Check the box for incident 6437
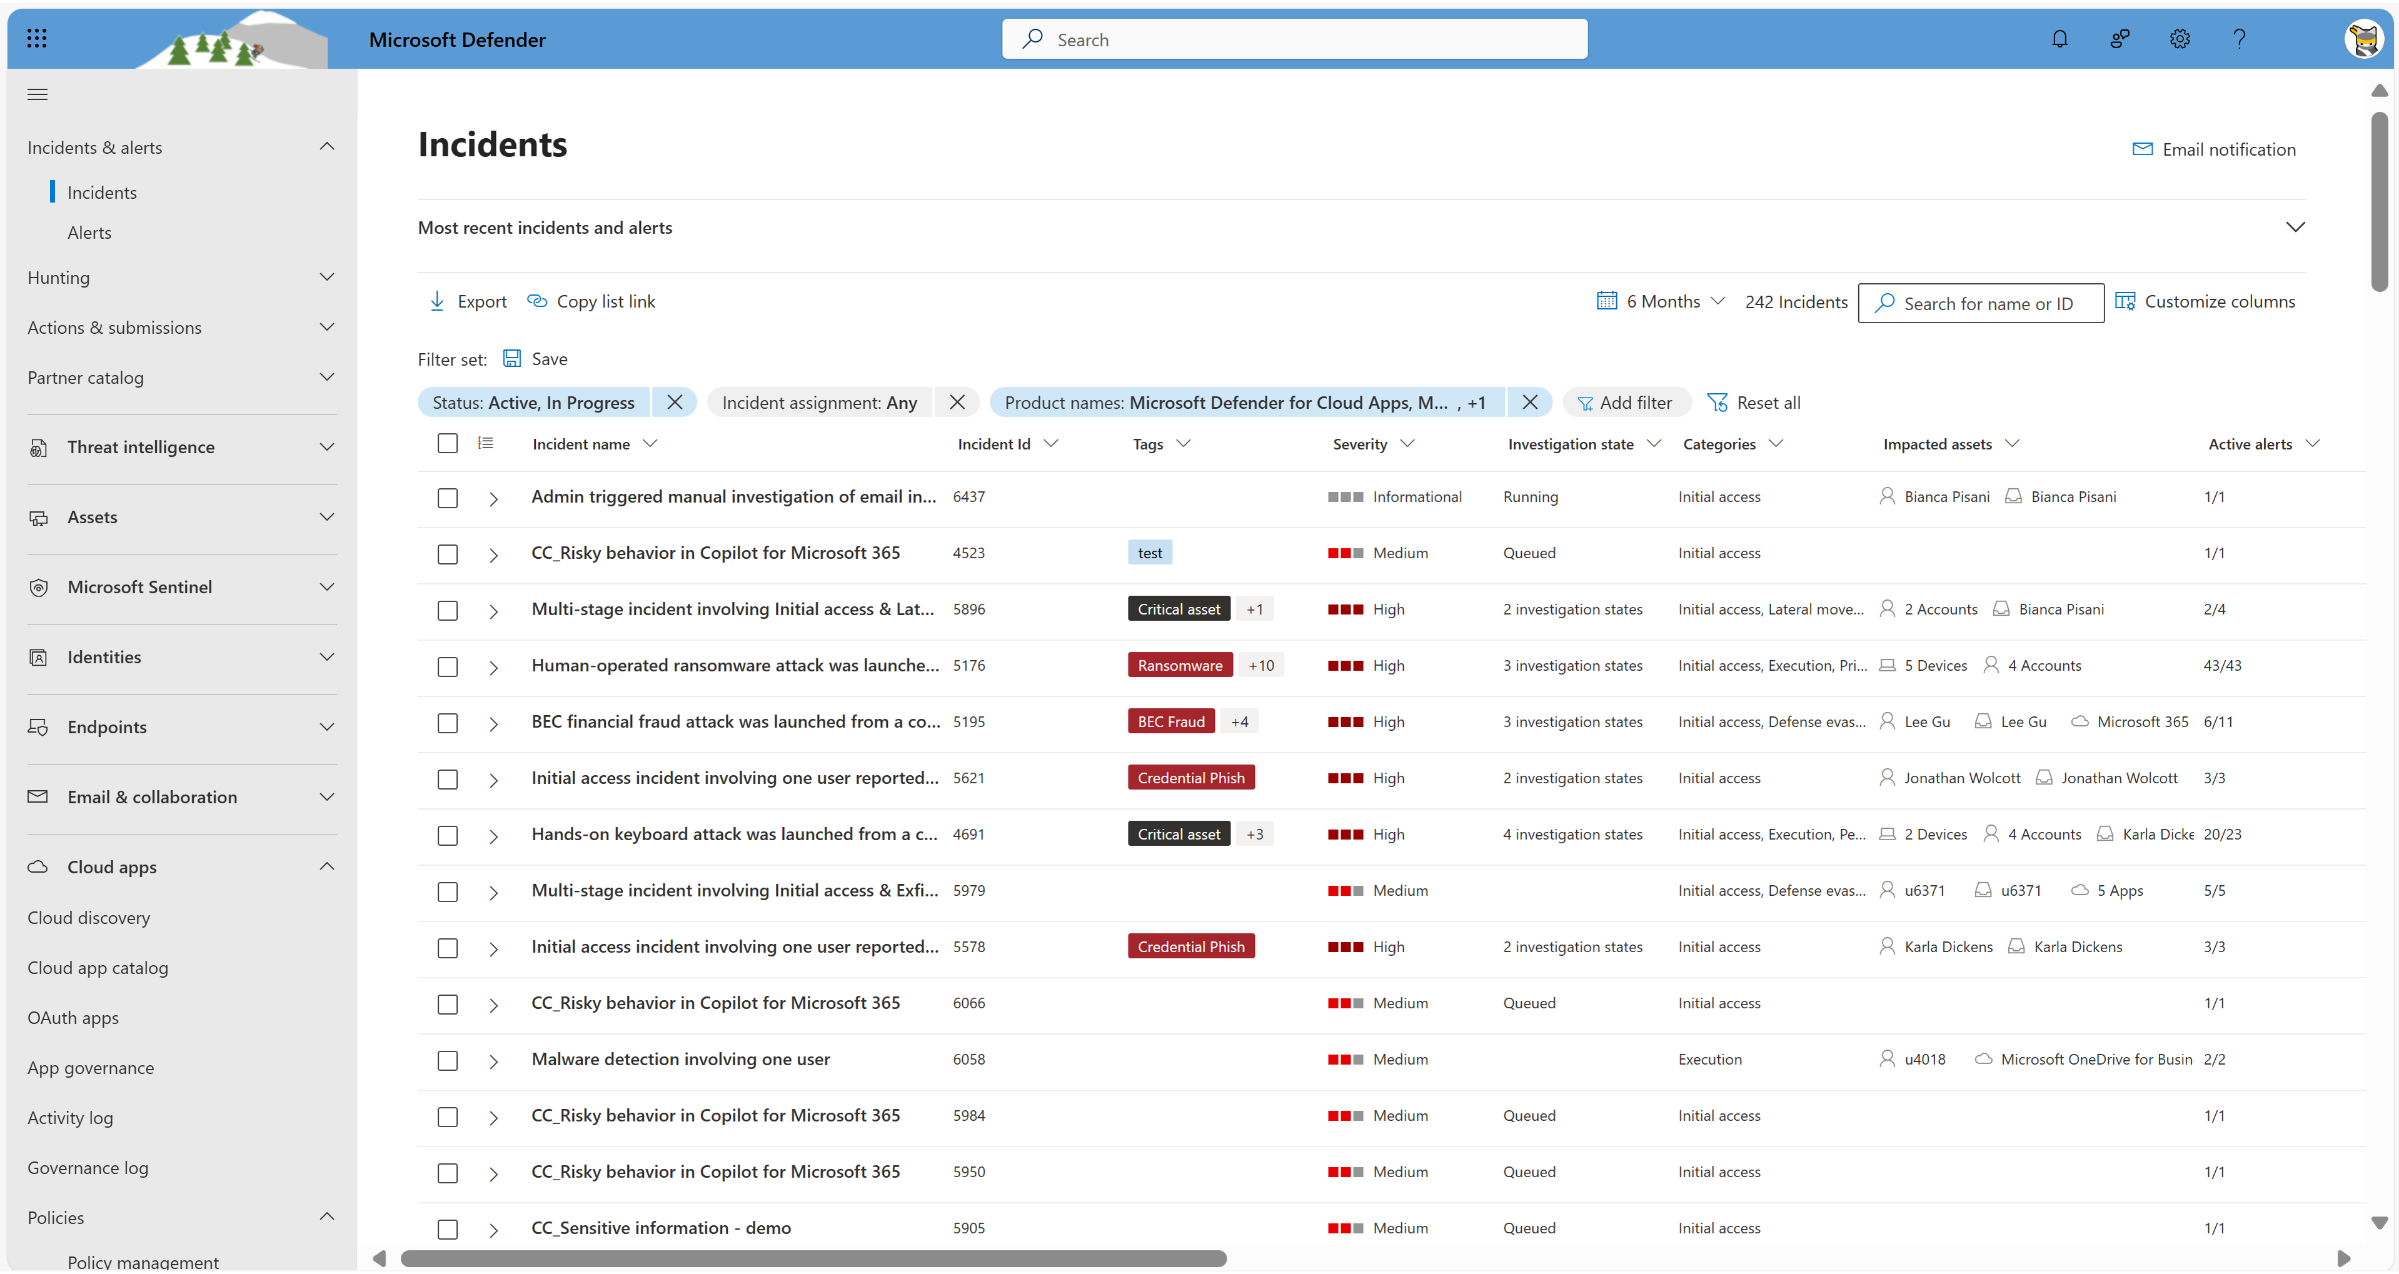This screenshot has height=1274, width=2399. (448, 498)
